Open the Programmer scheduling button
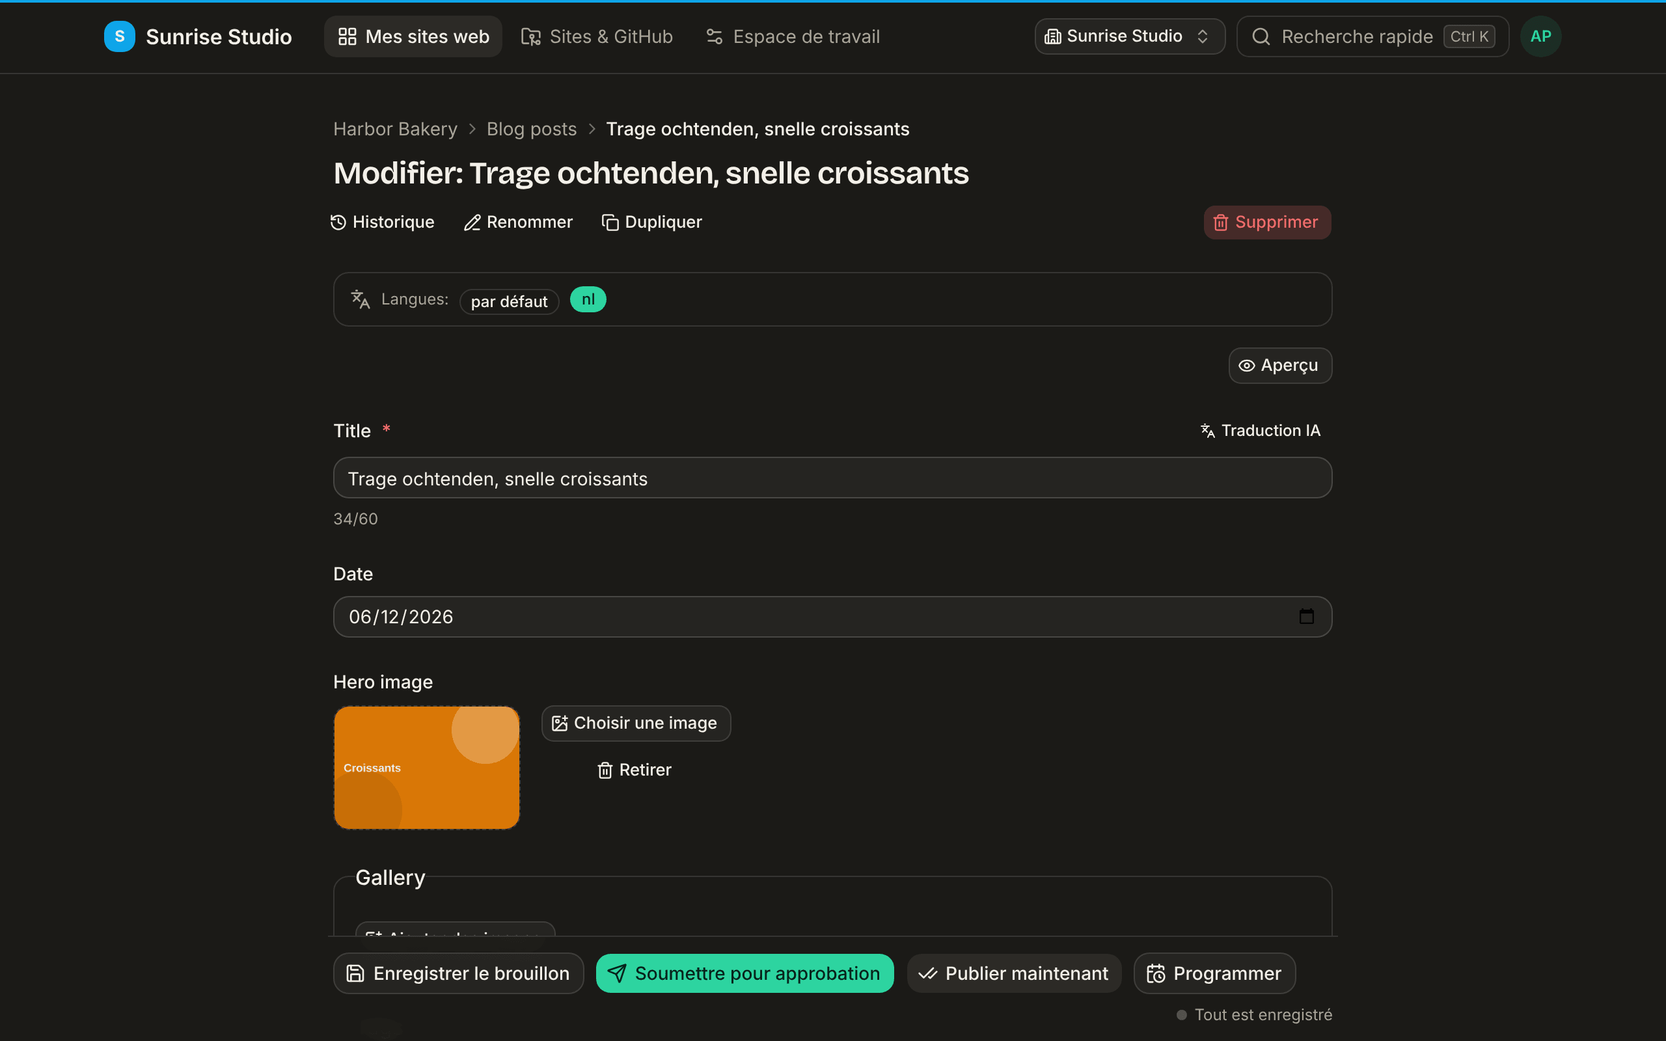This screenshot has width=1666, height=1041. (x=1214, y=973)
